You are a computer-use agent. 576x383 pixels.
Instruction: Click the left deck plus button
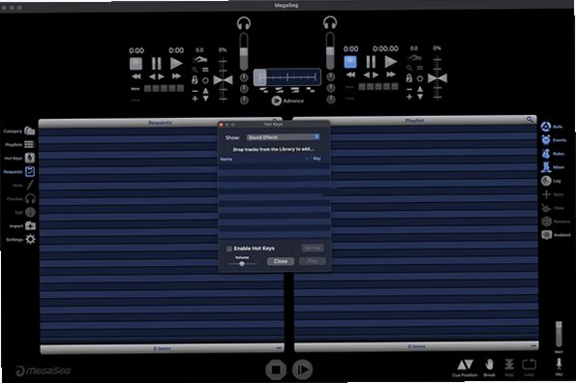pos(195,99)
